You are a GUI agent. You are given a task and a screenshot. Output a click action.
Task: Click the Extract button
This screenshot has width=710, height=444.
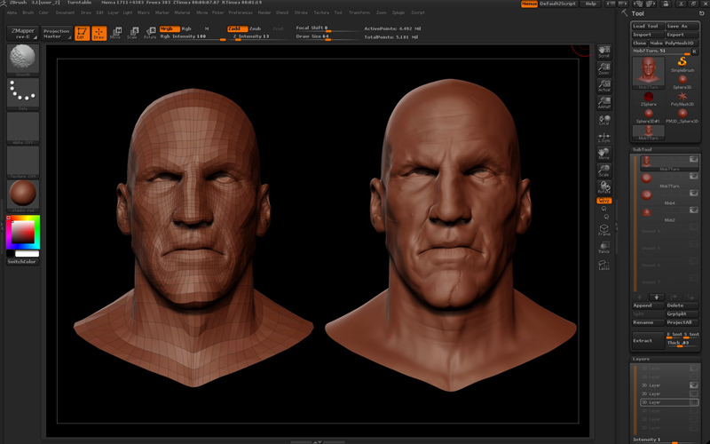click(648, 341)
